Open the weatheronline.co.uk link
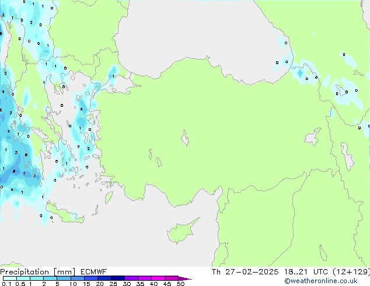The image size is (370, 286). tap(321, 281)
